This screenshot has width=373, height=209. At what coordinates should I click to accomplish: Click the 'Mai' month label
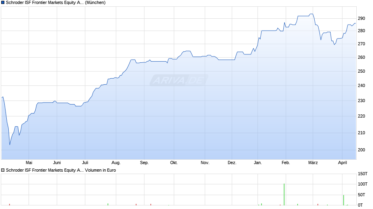click(29, 163)
